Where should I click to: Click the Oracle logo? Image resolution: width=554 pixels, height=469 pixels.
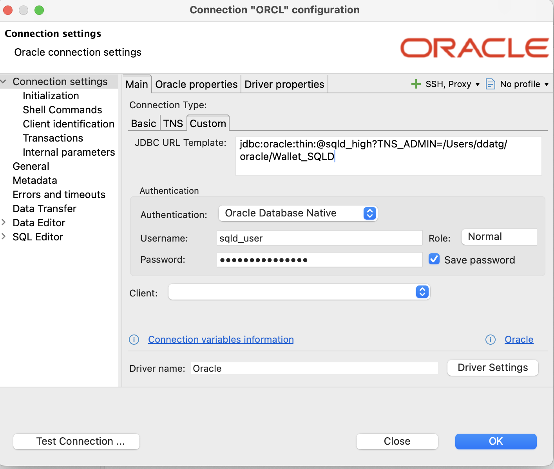(x=474, y=48)
